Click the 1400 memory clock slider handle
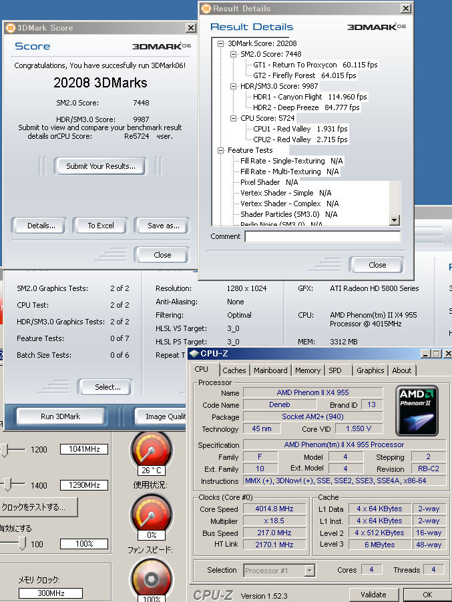The height and width of the screenshot is (602, 452). click(5, 485)
